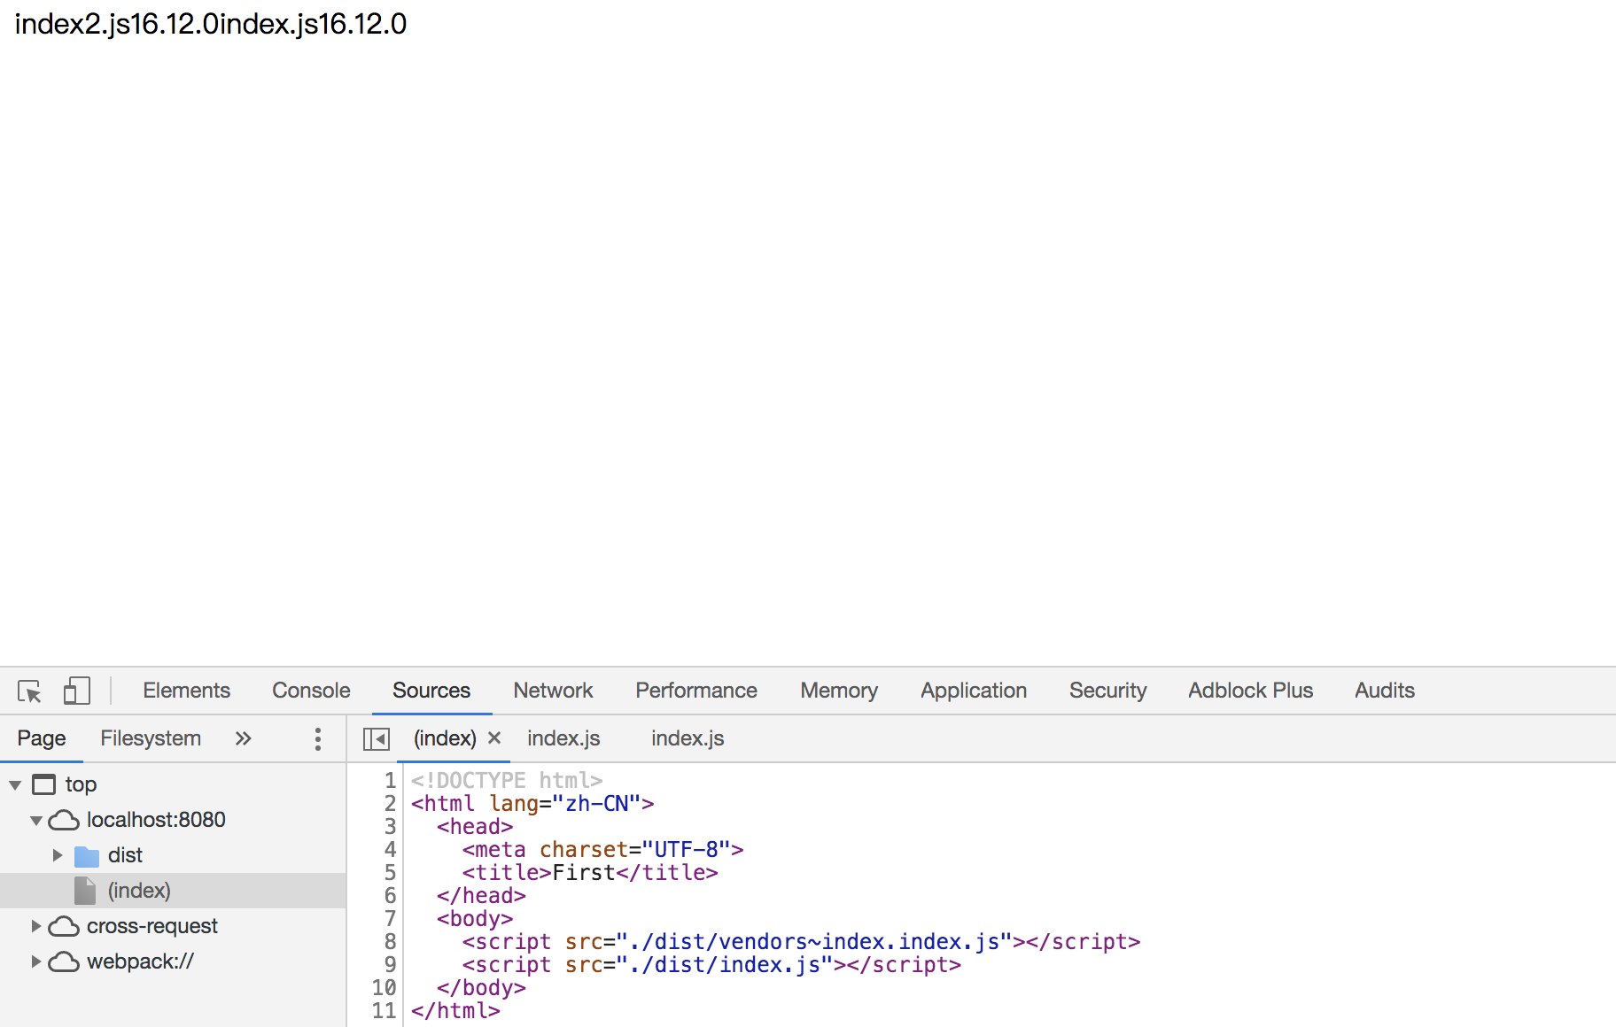Select the dist folder label
The width and height of the screenshot is (1616, 1027).
[125, 855]
